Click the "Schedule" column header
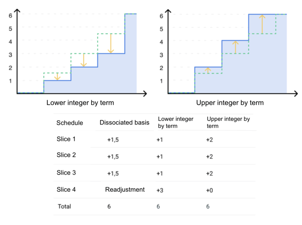Viewport: 302px width, 225px height. [x=69, y=123]
